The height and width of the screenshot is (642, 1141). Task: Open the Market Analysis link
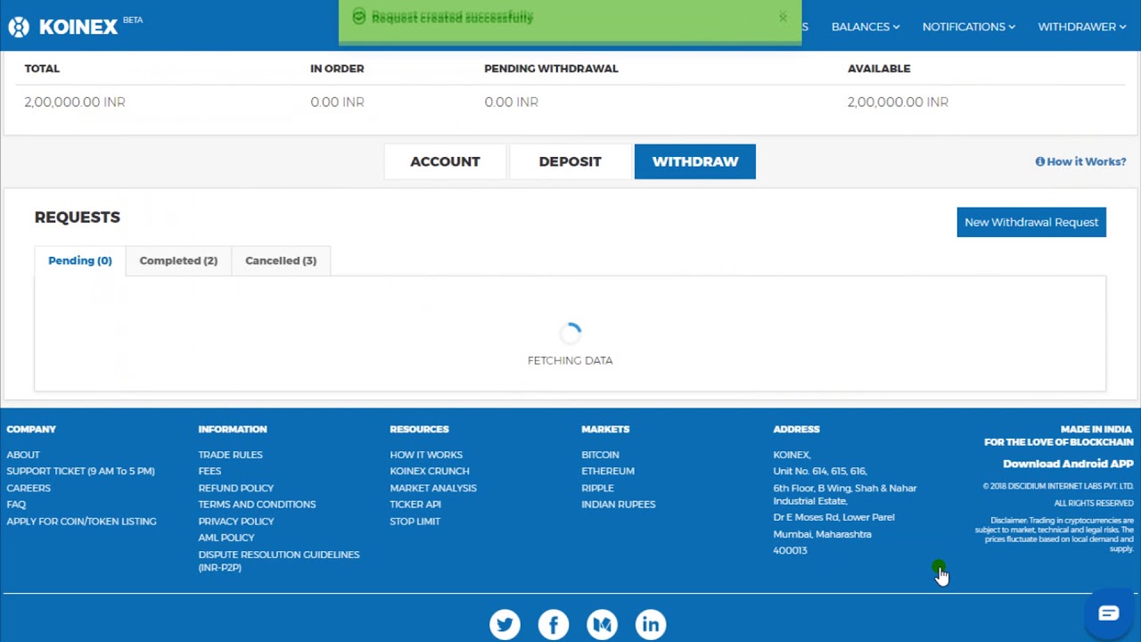[x=432, y=488]
